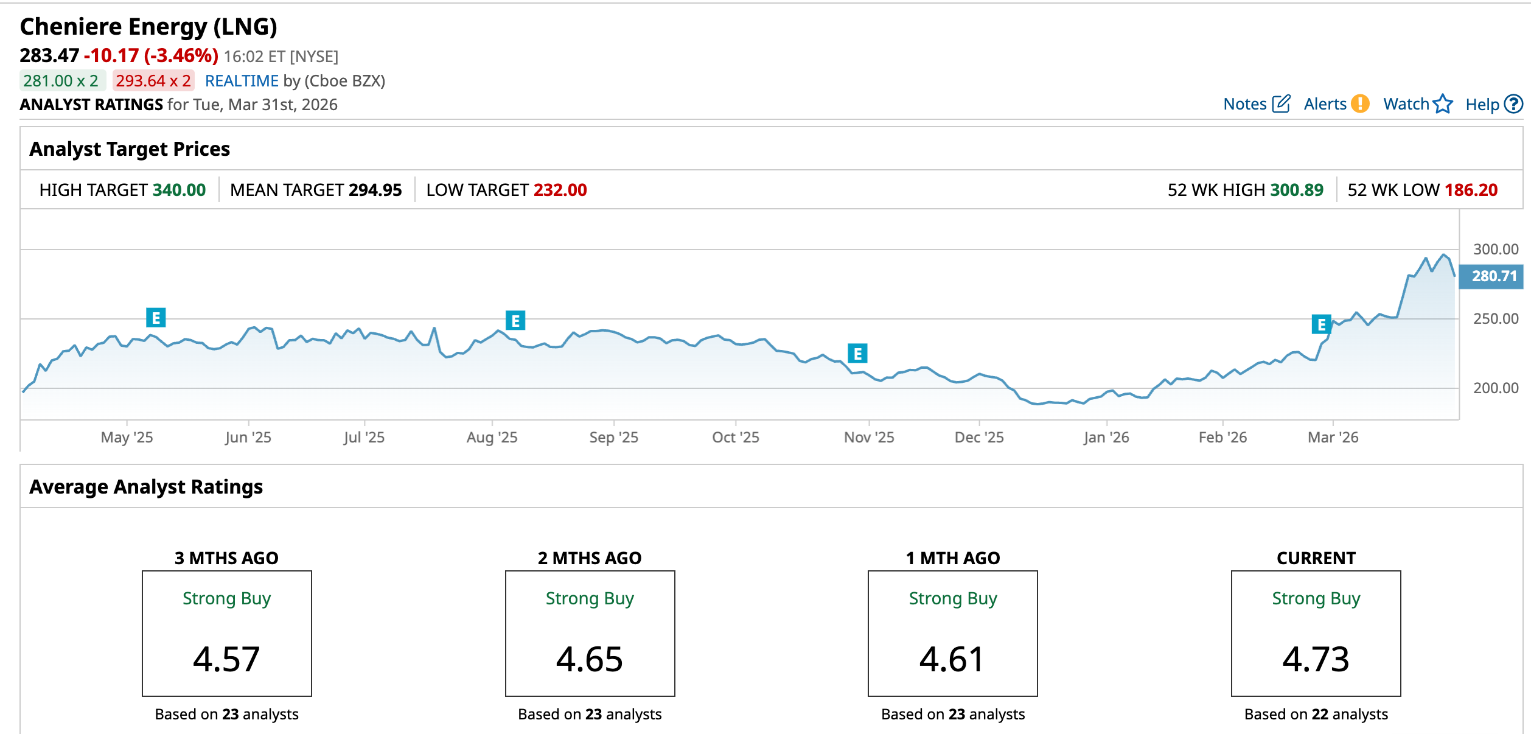Click the Watch link text
Image resolution: width=1531 pixels, height=734 pixels.
point(1406,104)
